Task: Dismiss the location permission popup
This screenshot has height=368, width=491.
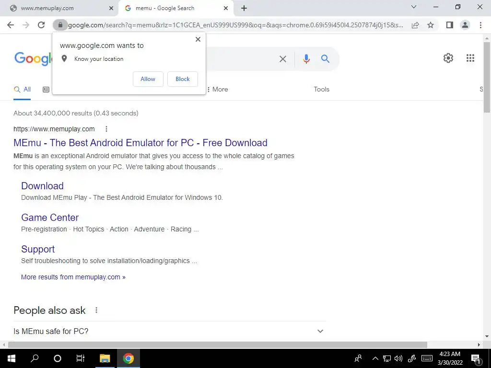Action: tap(198, 39)
